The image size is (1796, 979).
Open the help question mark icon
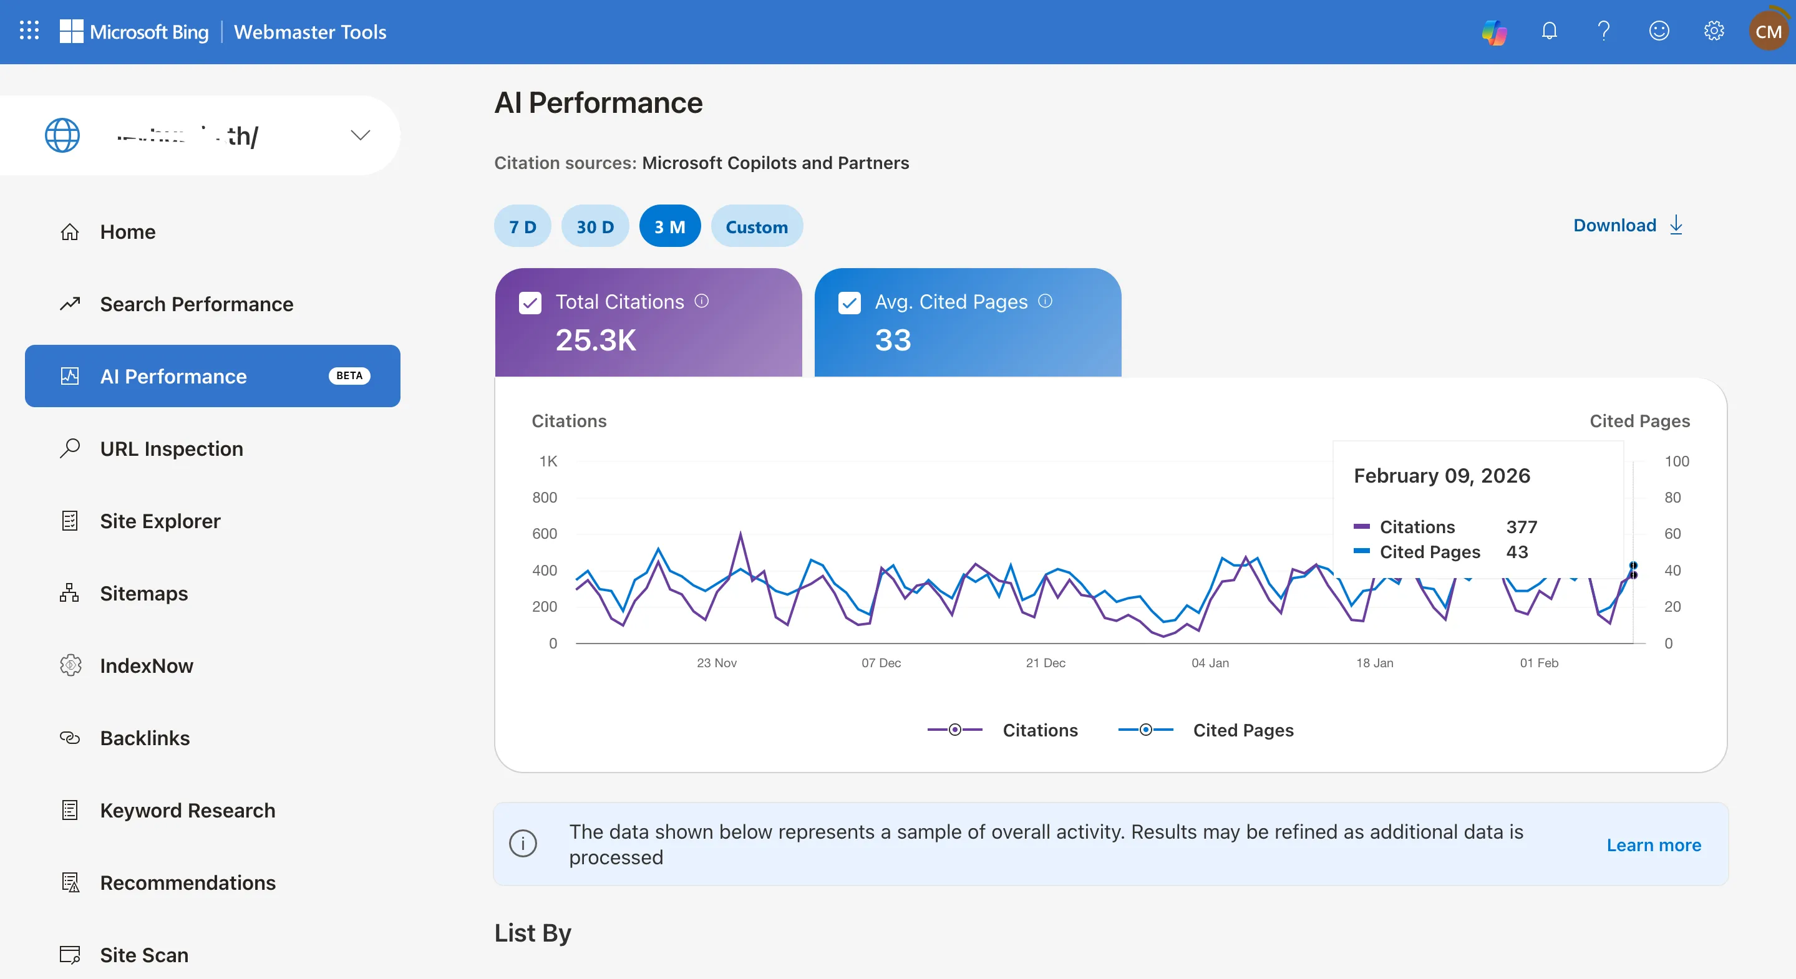click(x=1604, y=31)
